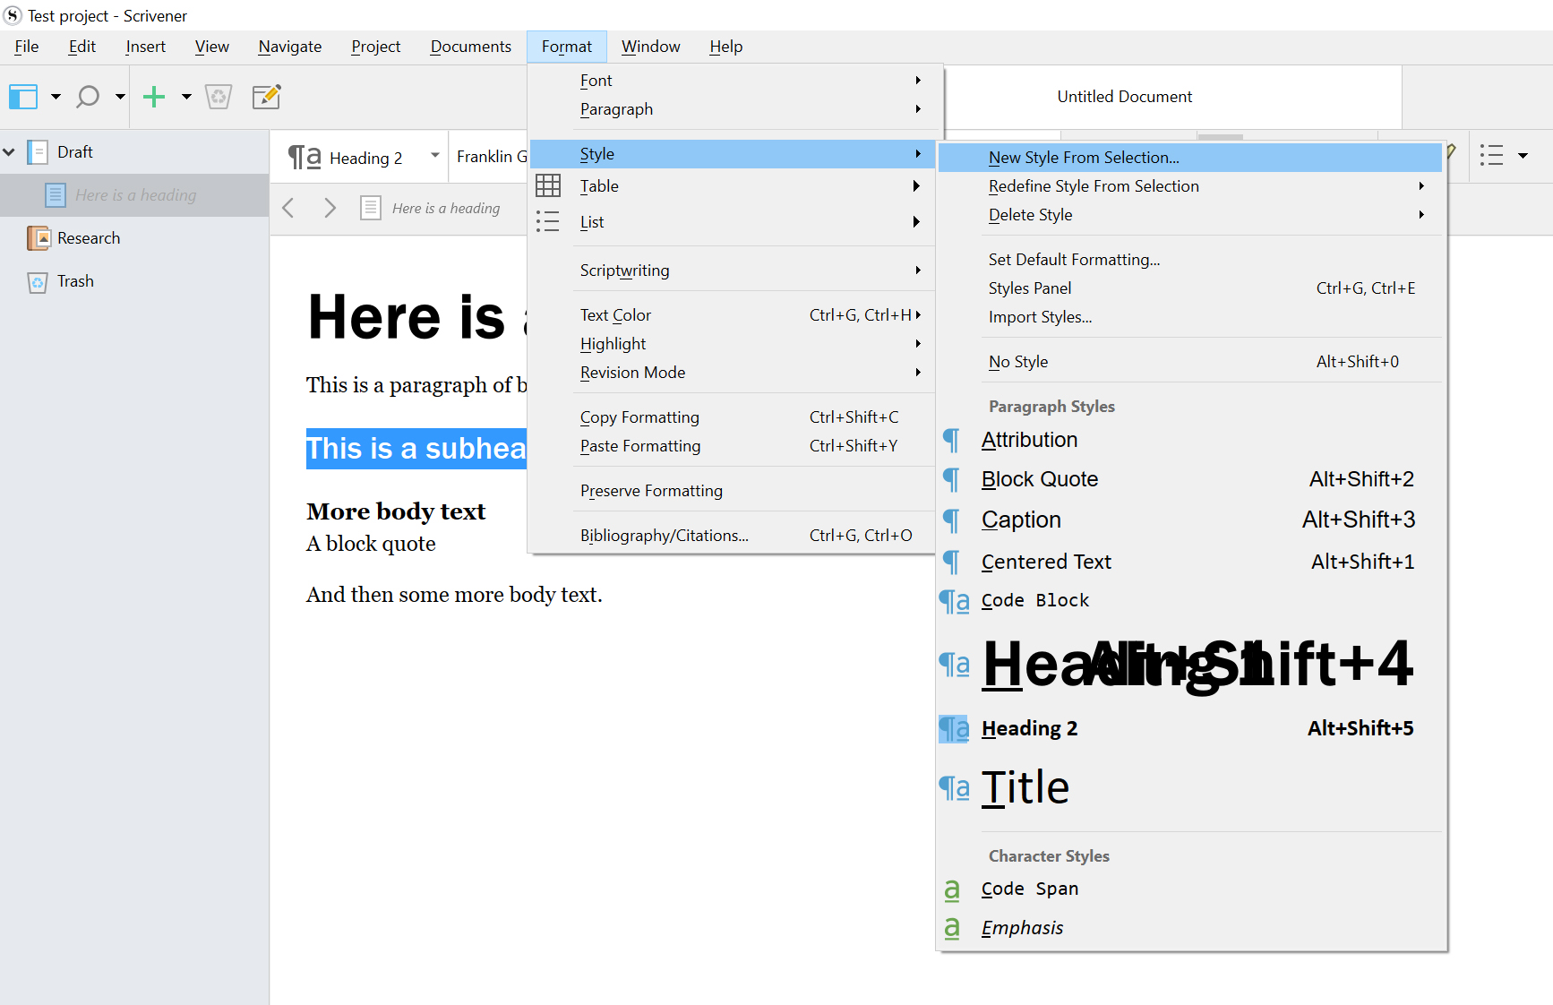Choose Preserve Formatting

coord(733,491)
